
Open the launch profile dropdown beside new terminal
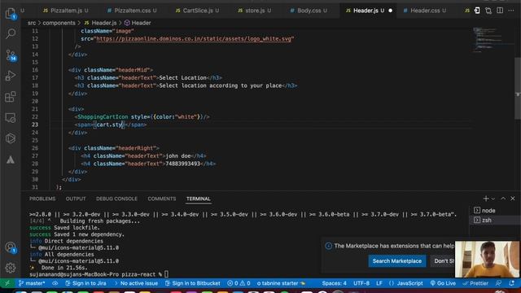tap(493, 199)
